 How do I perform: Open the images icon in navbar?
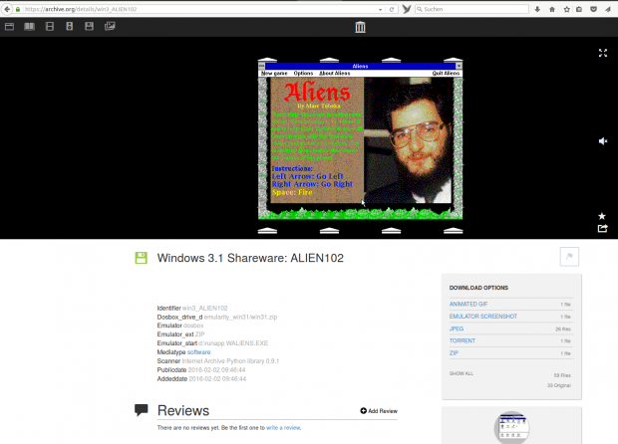tap(110, 26)
